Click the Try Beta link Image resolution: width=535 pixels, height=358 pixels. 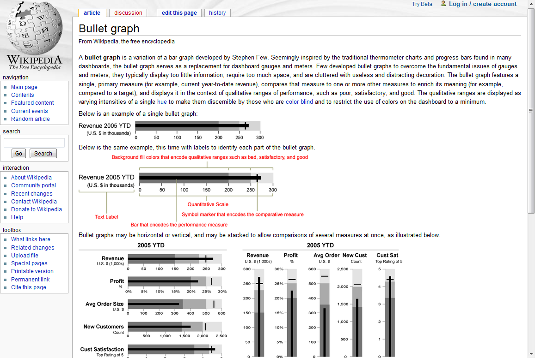(422, 4)
